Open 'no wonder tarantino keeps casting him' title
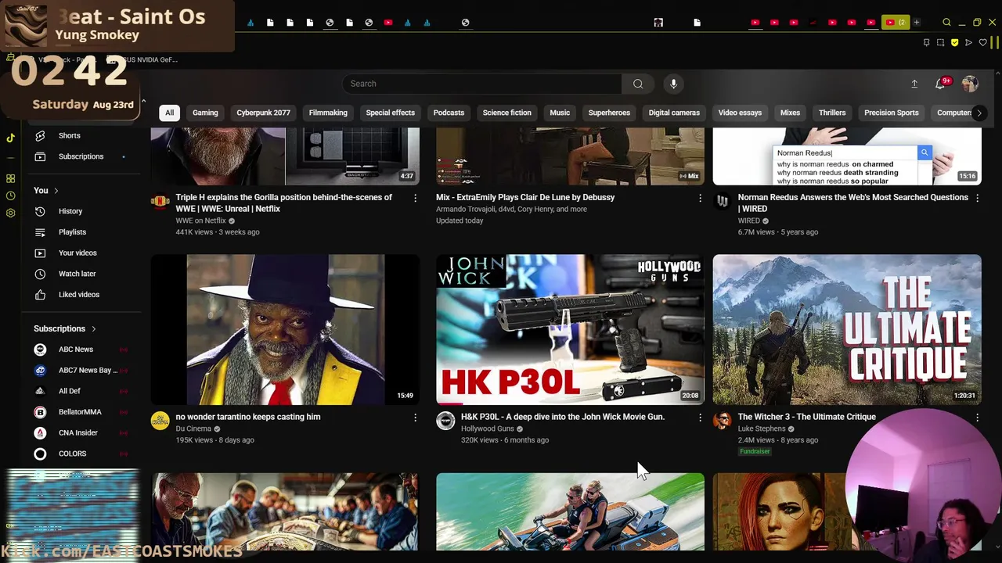 point(247,417)
